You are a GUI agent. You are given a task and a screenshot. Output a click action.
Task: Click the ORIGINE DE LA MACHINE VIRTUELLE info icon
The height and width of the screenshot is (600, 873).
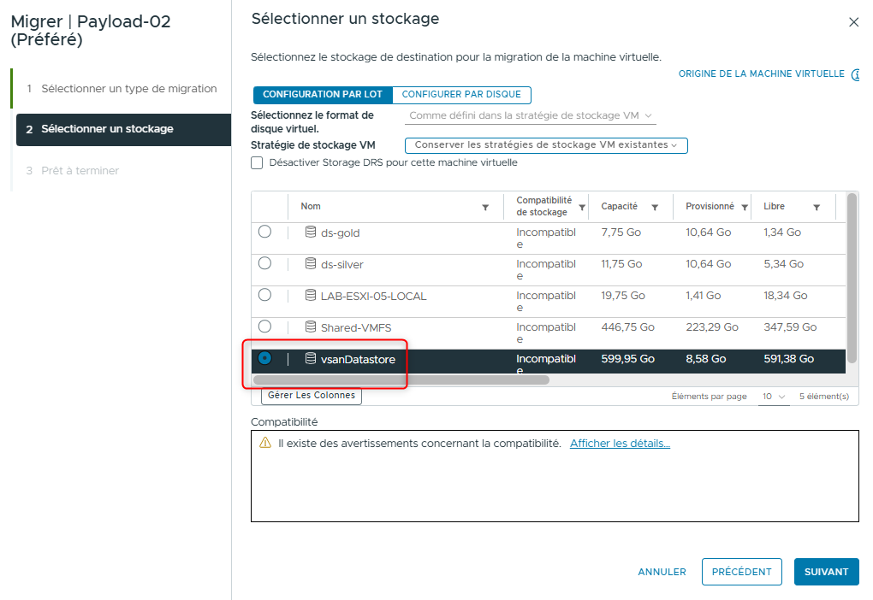pos(855,74)
